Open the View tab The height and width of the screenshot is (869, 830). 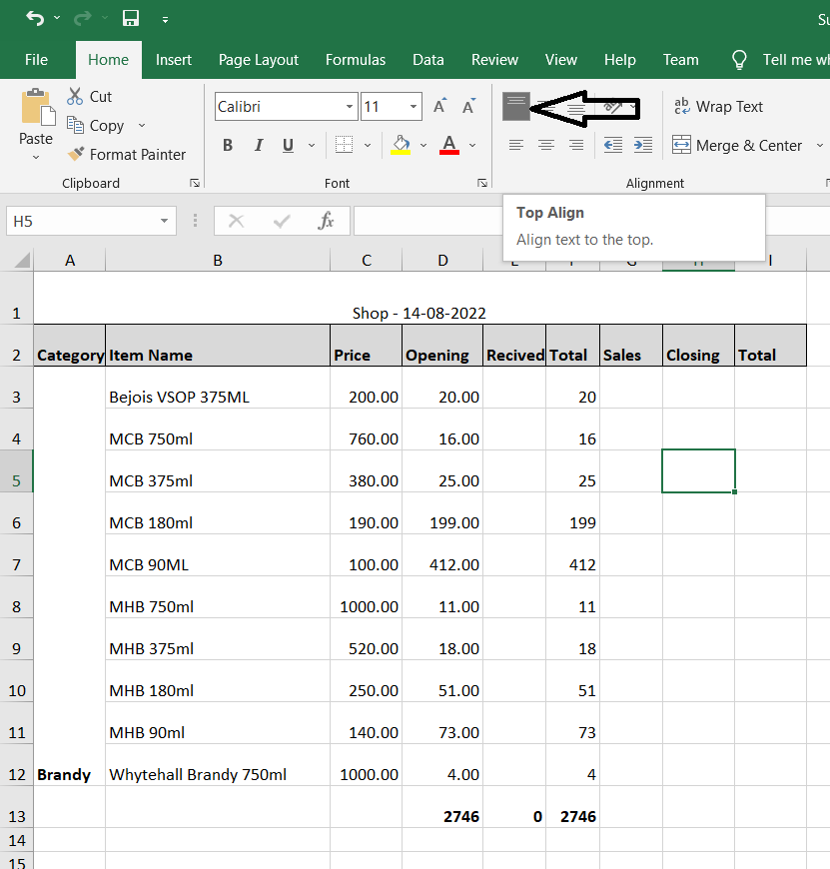tap(561, 60)
